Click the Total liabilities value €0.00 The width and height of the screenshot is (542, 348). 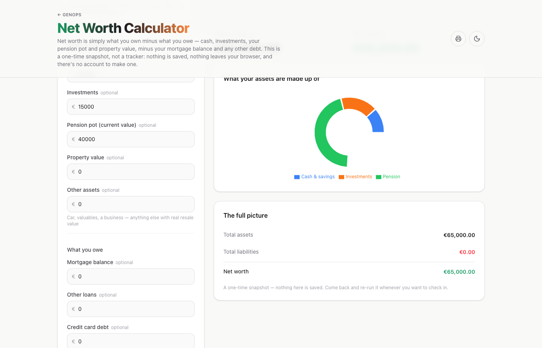[467, 252]
